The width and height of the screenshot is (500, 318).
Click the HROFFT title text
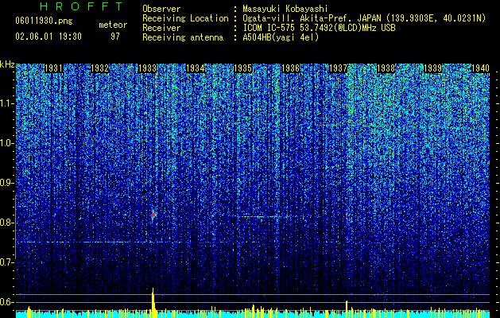point(82,6)
